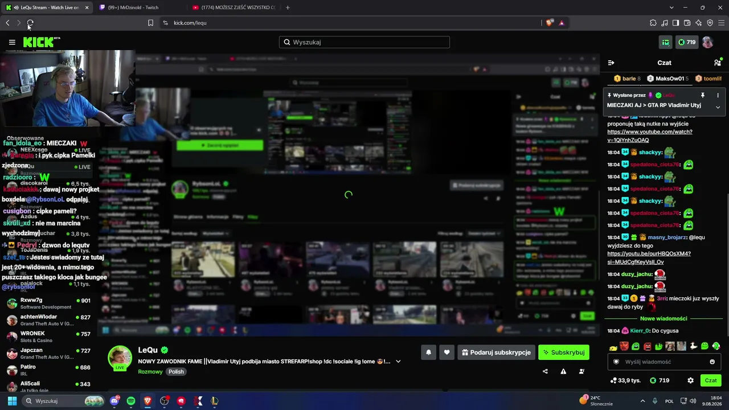This screenshot has width=729, height=410.
Task: Open Patiro channel in the sidebar
Action: [x=48, y=370]
